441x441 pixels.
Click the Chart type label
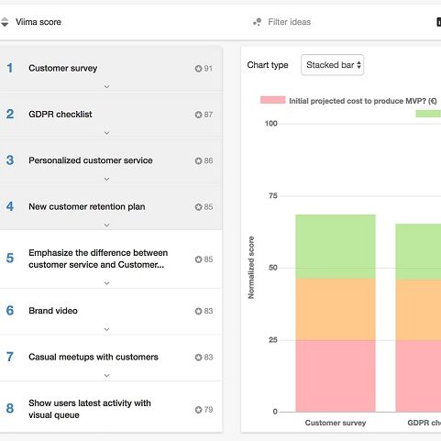(268, 65)
